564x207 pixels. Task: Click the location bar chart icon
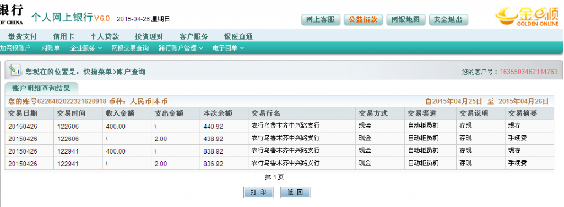pyautogui.click(x=15, y=70)
